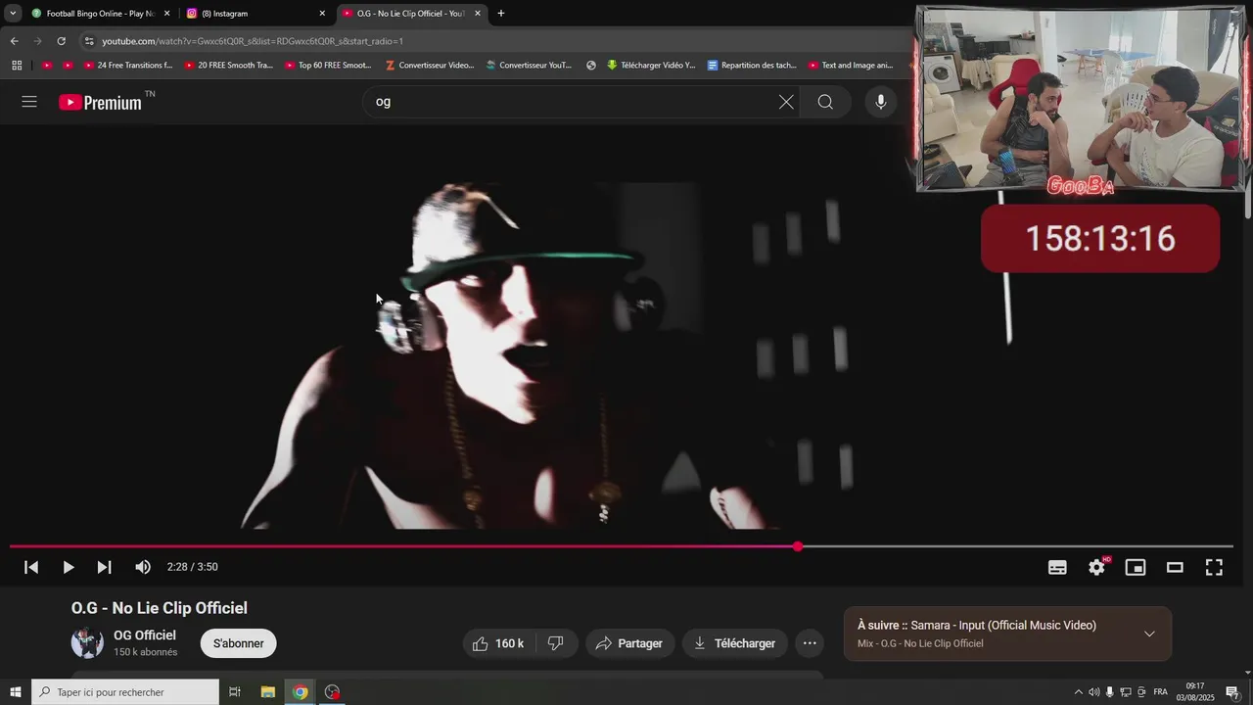Expand the À suivre mix playlist chevron
Viewport: 1253px width, 705px height.
1149,634
